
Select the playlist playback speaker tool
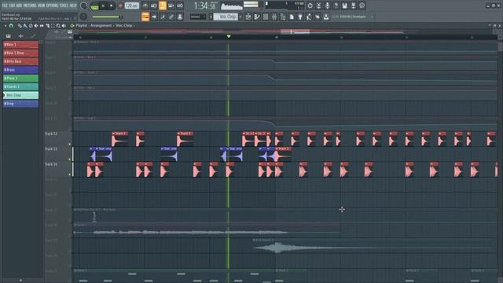(x=64, y=26)
